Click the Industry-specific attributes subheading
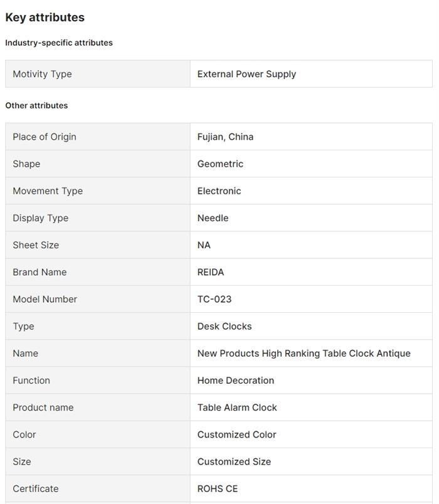Viewport: 439px width, 504px height. click(x=59, y=43)
